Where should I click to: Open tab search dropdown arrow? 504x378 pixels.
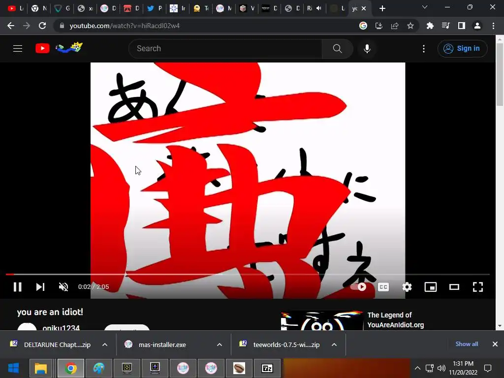(x=425, y=7)
